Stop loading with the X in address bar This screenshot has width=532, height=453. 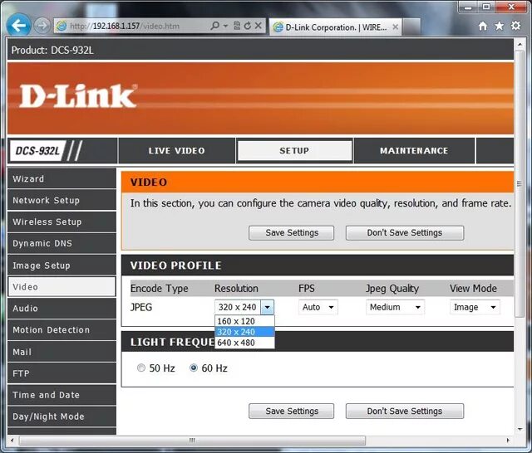[259, 26]
